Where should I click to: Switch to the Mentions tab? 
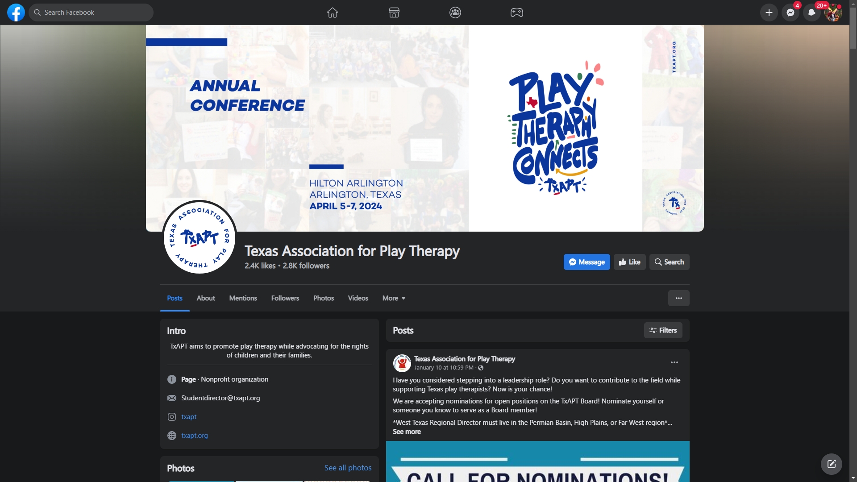(243, 298)
